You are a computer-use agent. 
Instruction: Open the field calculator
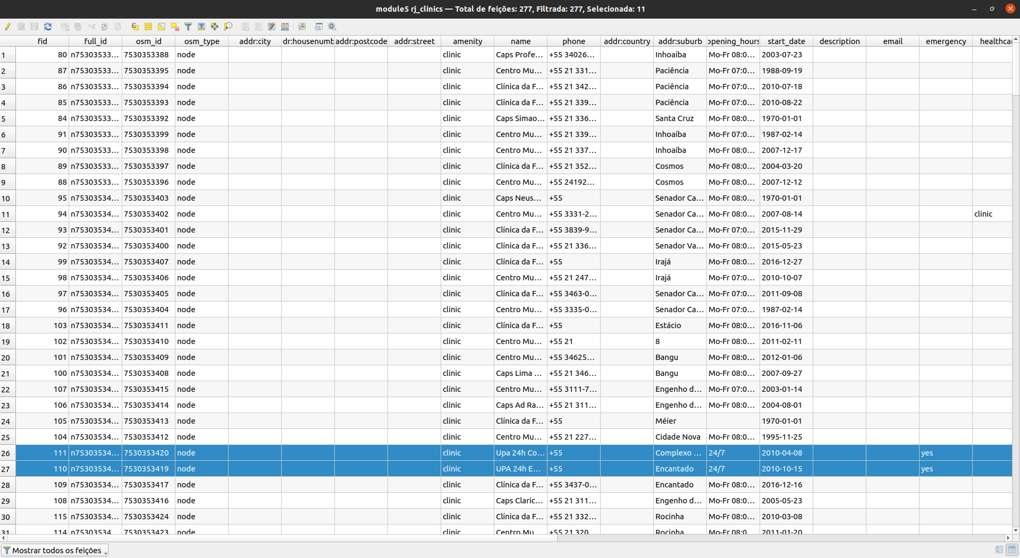pyautogui.click(x=285, y=27)
